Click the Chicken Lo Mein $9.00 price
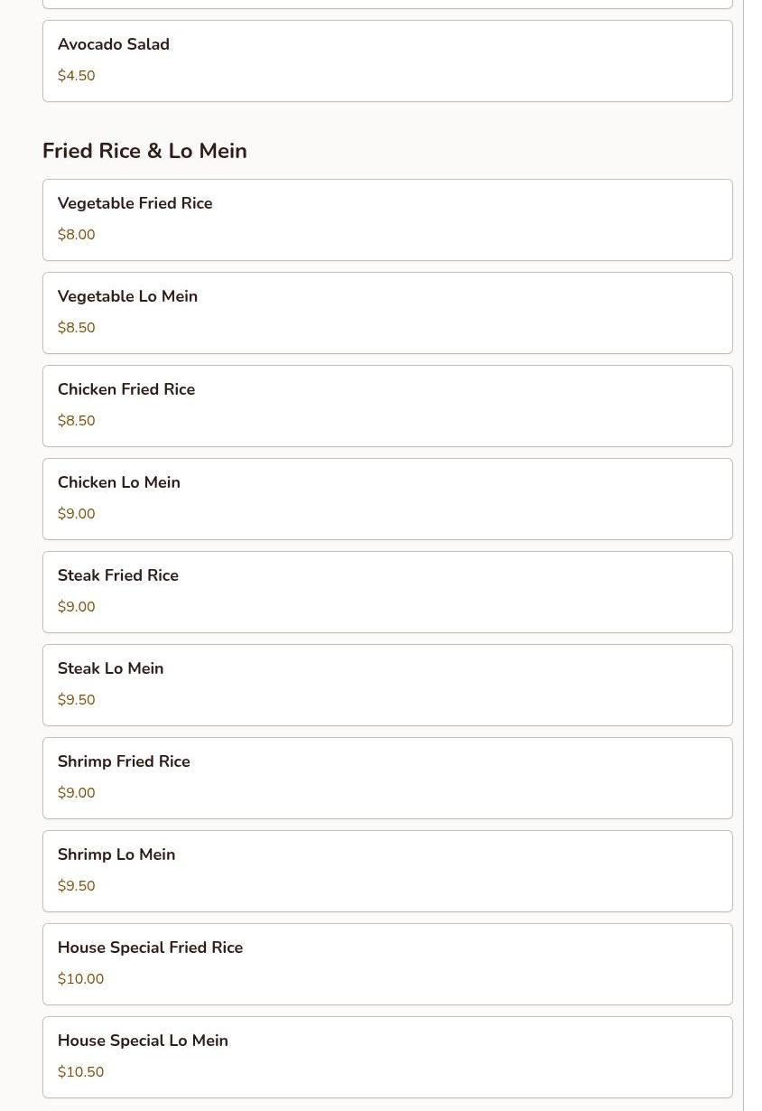Image resolution: width=762 pixels, height=1111 pixels. 77,514
